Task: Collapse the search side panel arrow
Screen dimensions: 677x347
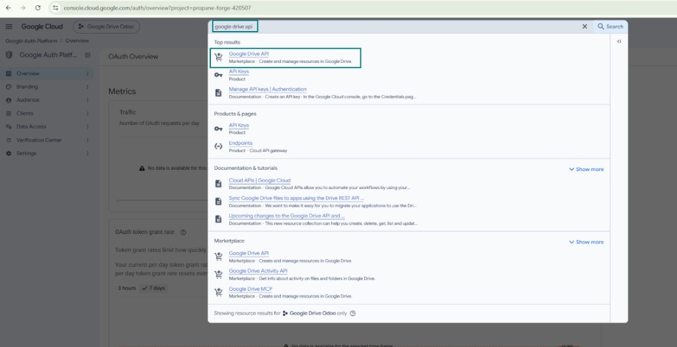Action: 619,42
